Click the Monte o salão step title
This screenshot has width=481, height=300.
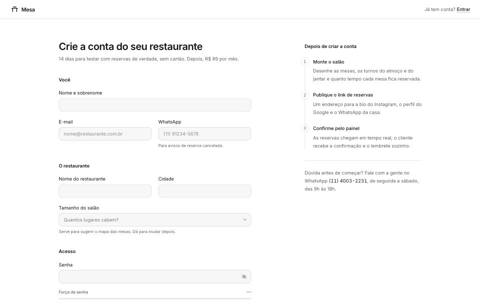click(329, 62)
